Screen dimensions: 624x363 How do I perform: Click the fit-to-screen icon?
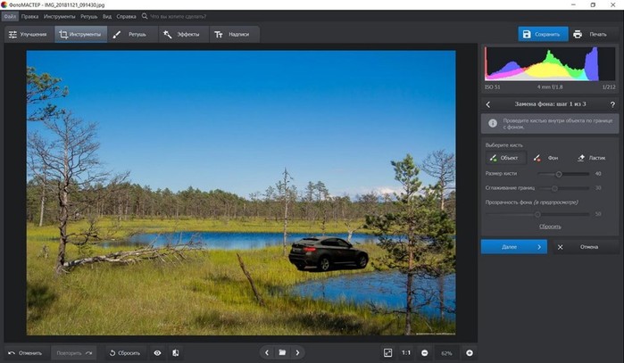(387, 352)
